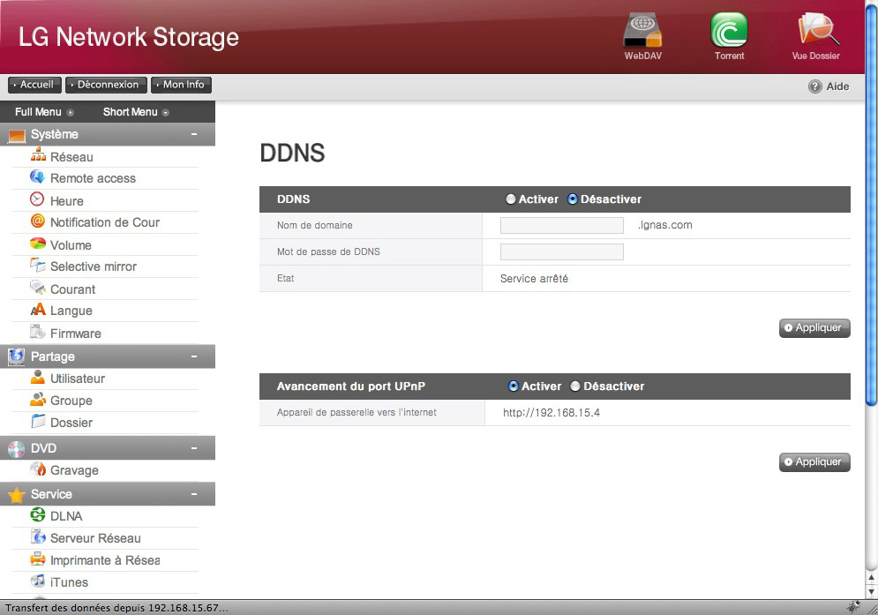
Task: Collapse the Système menu section
Action: (193, 134)
